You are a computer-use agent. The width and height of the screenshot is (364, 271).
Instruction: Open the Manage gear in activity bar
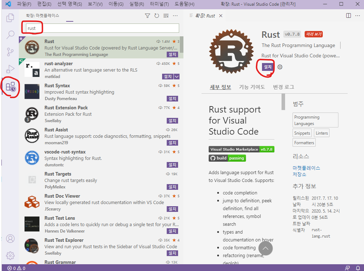[x=10, y=256]
